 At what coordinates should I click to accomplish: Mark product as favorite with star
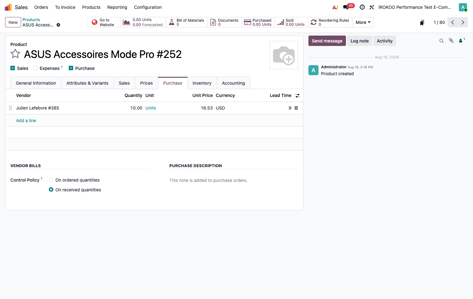15,54
